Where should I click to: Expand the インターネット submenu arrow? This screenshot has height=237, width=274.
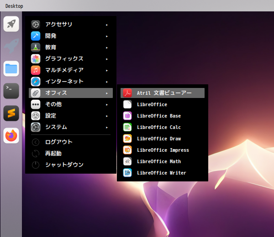[107, 82]
